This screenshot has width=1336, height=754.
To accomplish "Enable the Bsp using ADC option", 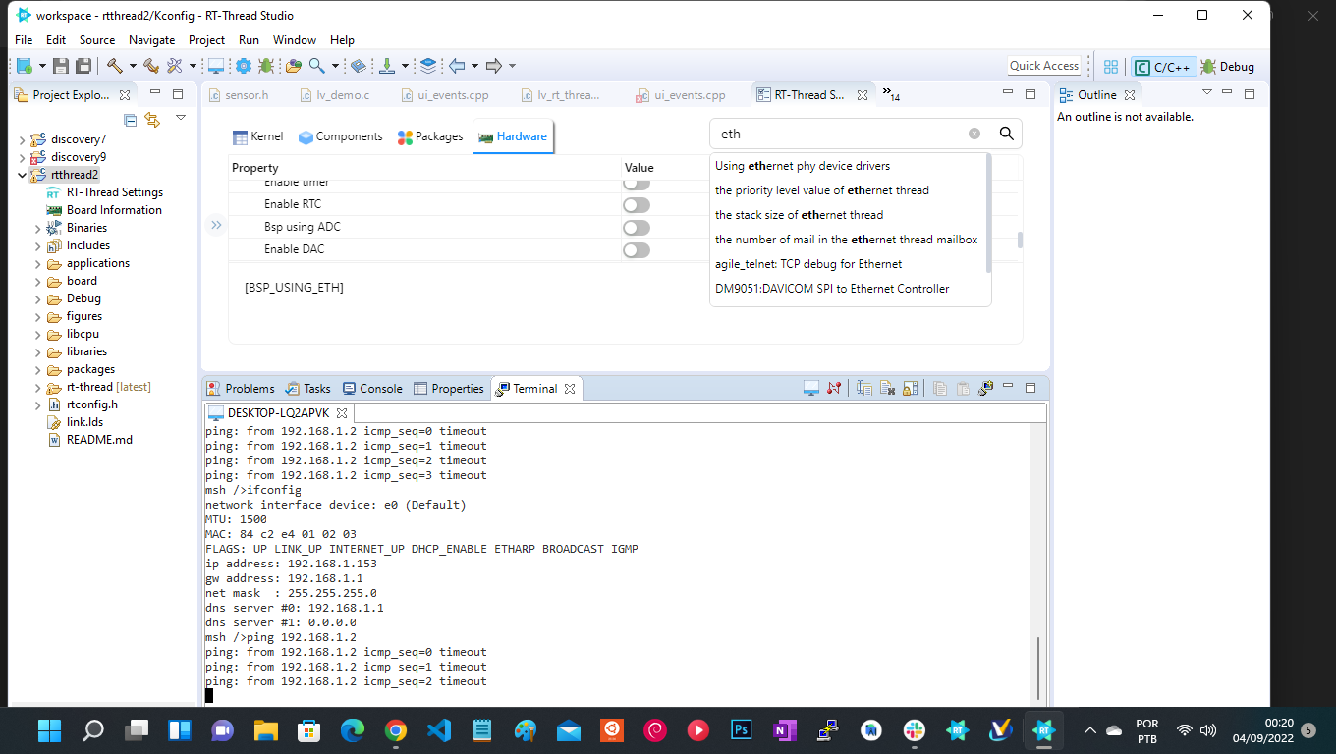I will click(x=636, y=227).
